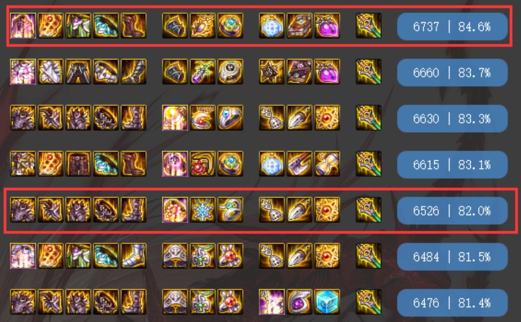The image size is (521, 322).
Task: Click the crescent moon necklace in 6630 row
Action: [x=203, y=117]
